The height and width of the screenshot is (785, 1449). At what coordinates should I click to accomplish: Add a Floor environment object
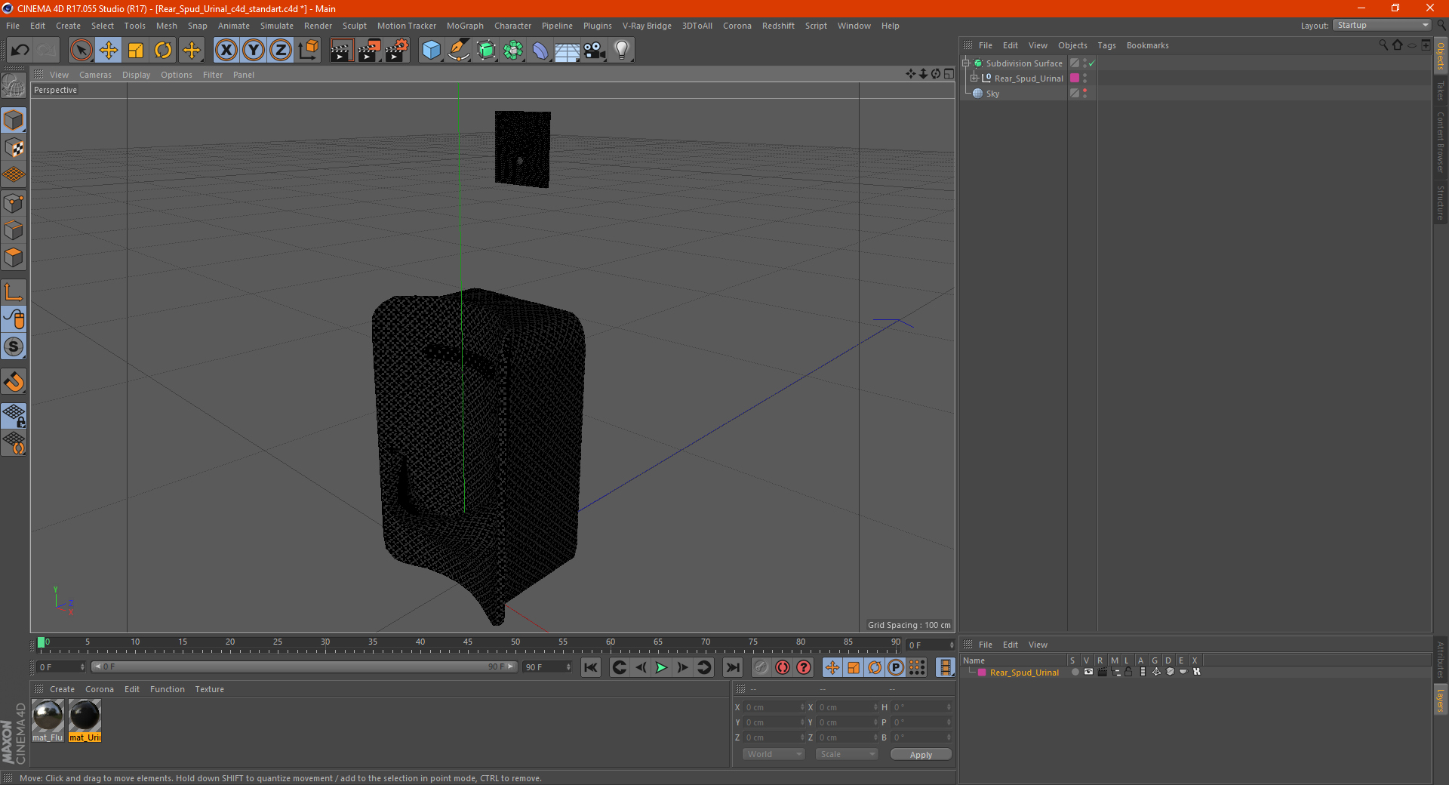click(568, 51)
